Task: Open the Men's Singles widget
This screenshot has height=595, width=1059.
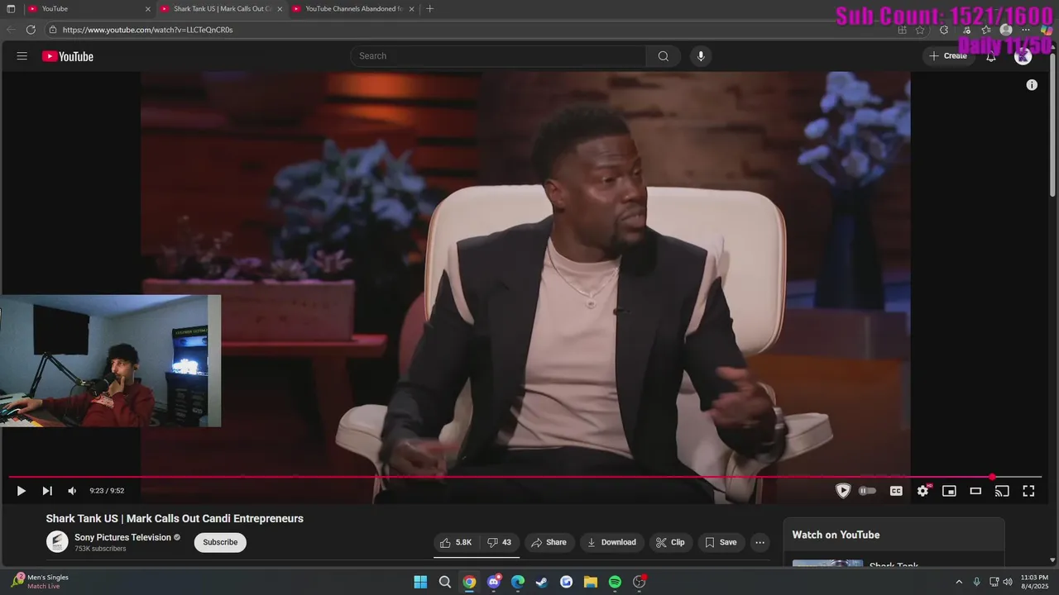Action: tap(40, 582)
